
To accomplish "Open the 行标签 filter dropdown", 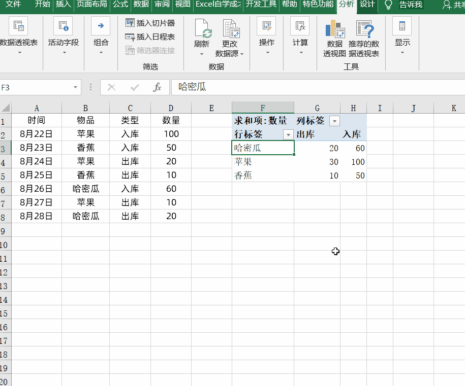I will coord(288,134).
